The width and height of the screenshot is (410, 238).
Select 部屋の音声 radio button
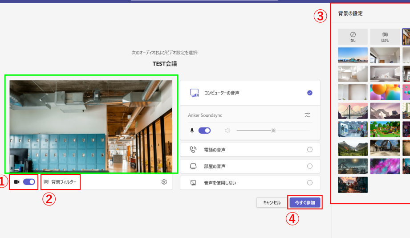pyautogui.click(x=309, y=166)
